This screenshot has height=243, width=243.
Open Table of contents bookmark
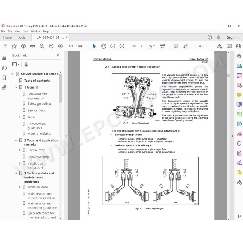pos(37,81)
